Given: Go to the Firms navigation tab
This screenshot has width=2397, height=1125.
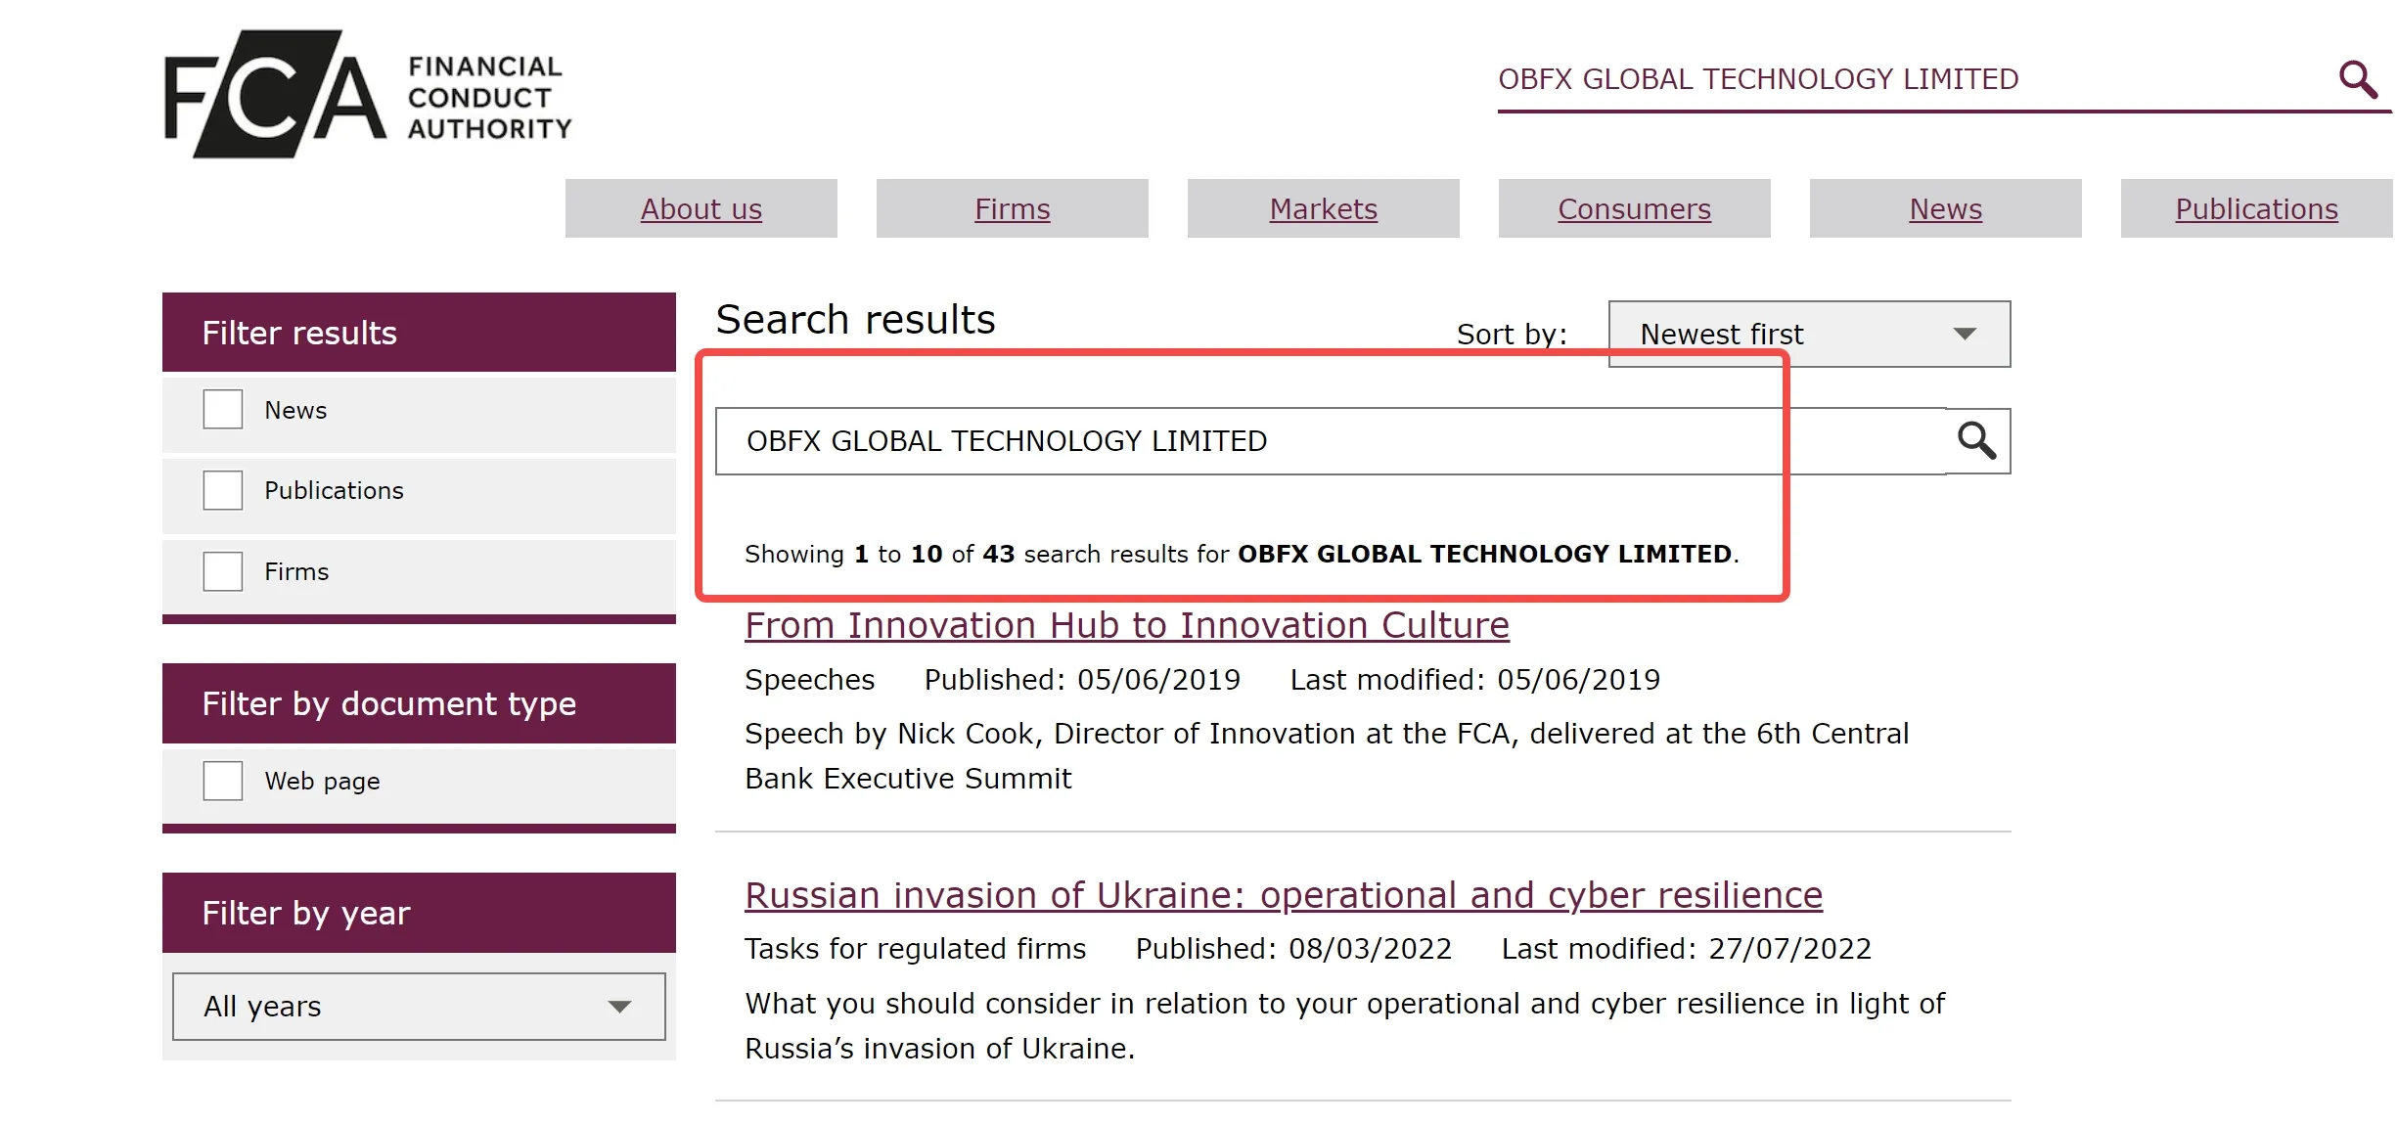Looking at the screenshot, I should [1013, 208].
